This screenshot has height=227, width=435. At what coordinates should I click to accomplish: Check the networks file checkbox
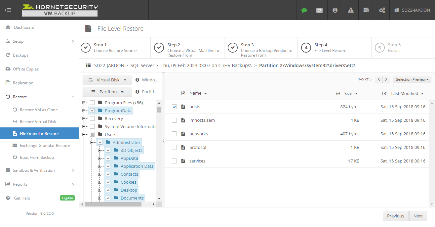(x=174, y=134)
